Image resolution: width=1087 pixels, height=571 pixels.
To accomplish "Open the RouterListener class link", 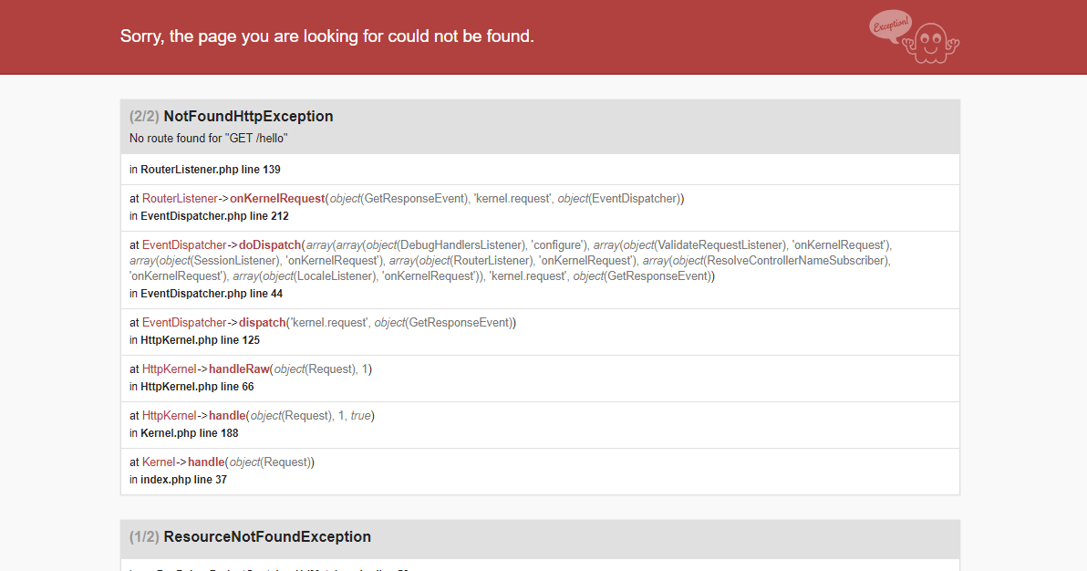I will 178,198.
